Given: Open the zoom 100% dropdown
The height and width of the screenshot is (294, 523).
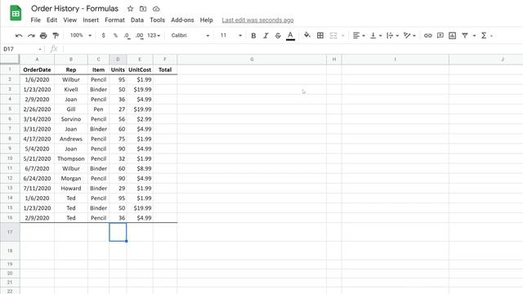Looking at the screenshot, I should click(x=81, y=35).
